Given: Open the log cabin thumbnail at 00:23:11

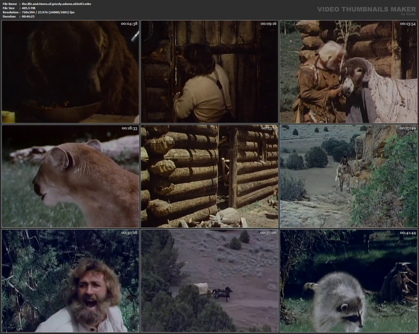Looking at the screenshot, I should point(210,176).
